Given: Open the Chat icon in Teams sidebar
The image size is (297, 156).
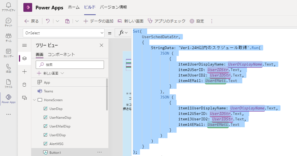Looking at the screenshot, I should pyautogui.click(x=9, y=22).
